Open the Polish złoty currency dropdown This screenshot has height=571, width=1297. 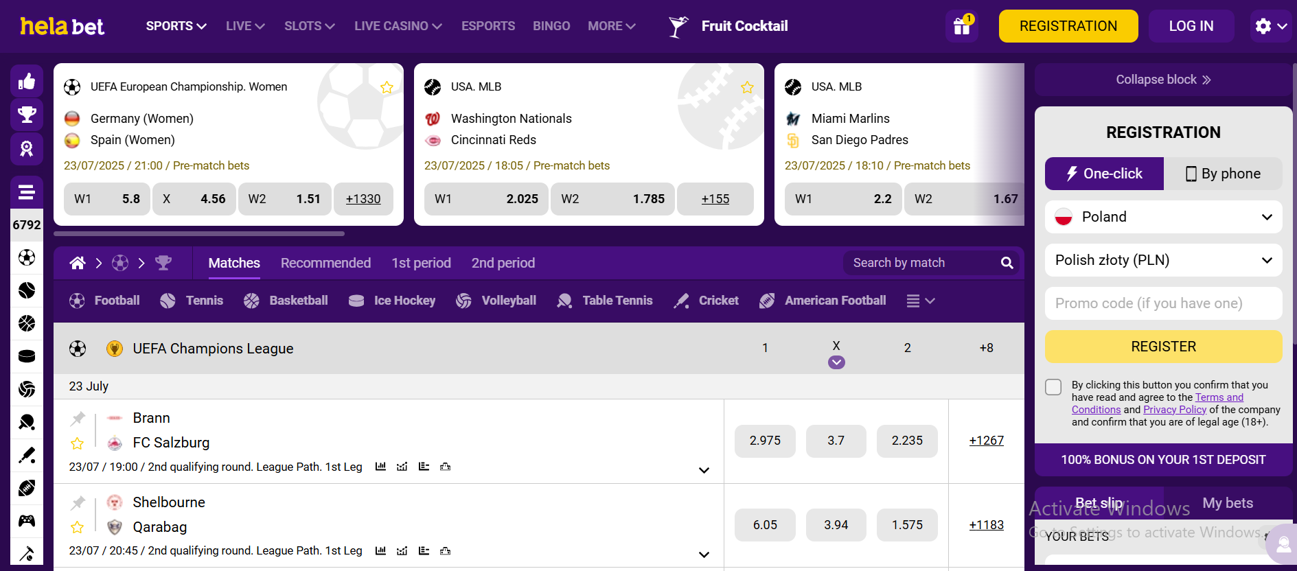pos(1163,260)
